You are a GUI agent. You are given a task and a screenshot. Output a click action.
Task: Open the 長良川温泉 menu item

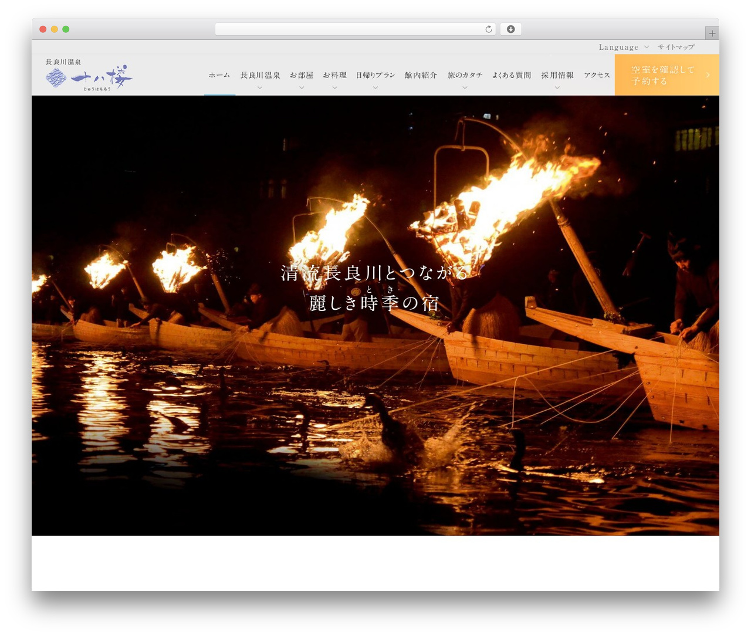(x=260, y=75)
